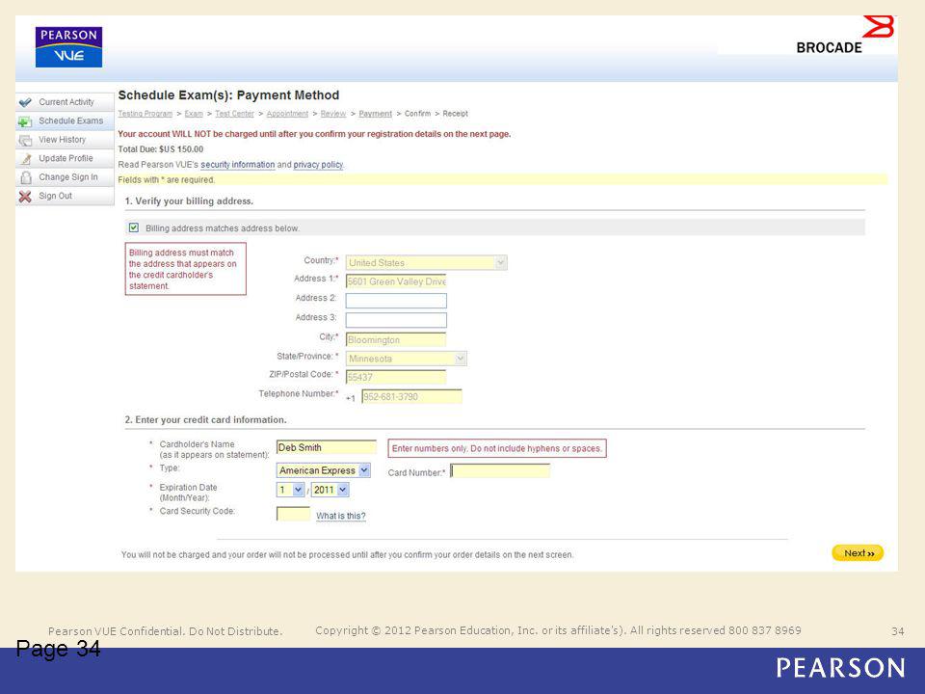Click the Change Sign In padlock icon
The width and height of the screenshot is (925, 694).
coord(25,177)
